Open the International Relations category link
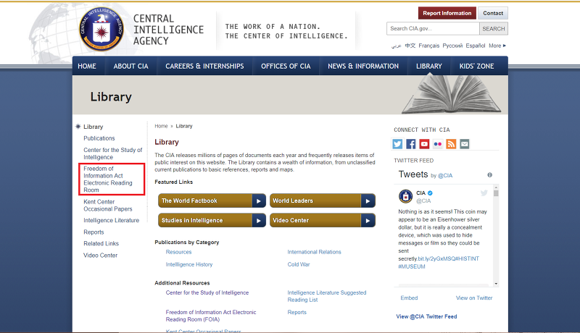 coord(315,252)
